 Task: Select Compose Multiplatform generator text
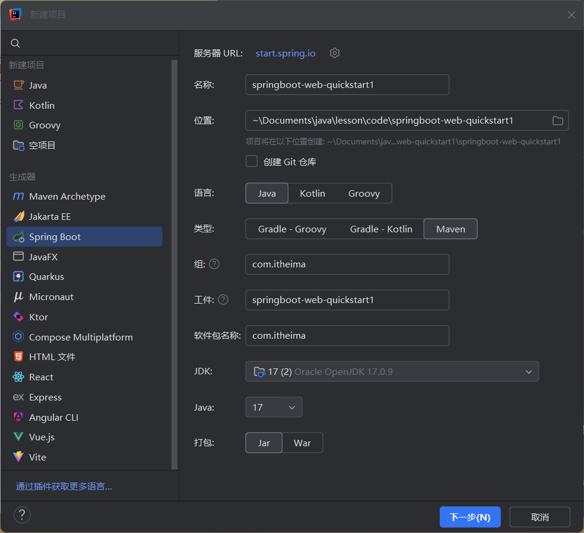[x=81, y=337]
